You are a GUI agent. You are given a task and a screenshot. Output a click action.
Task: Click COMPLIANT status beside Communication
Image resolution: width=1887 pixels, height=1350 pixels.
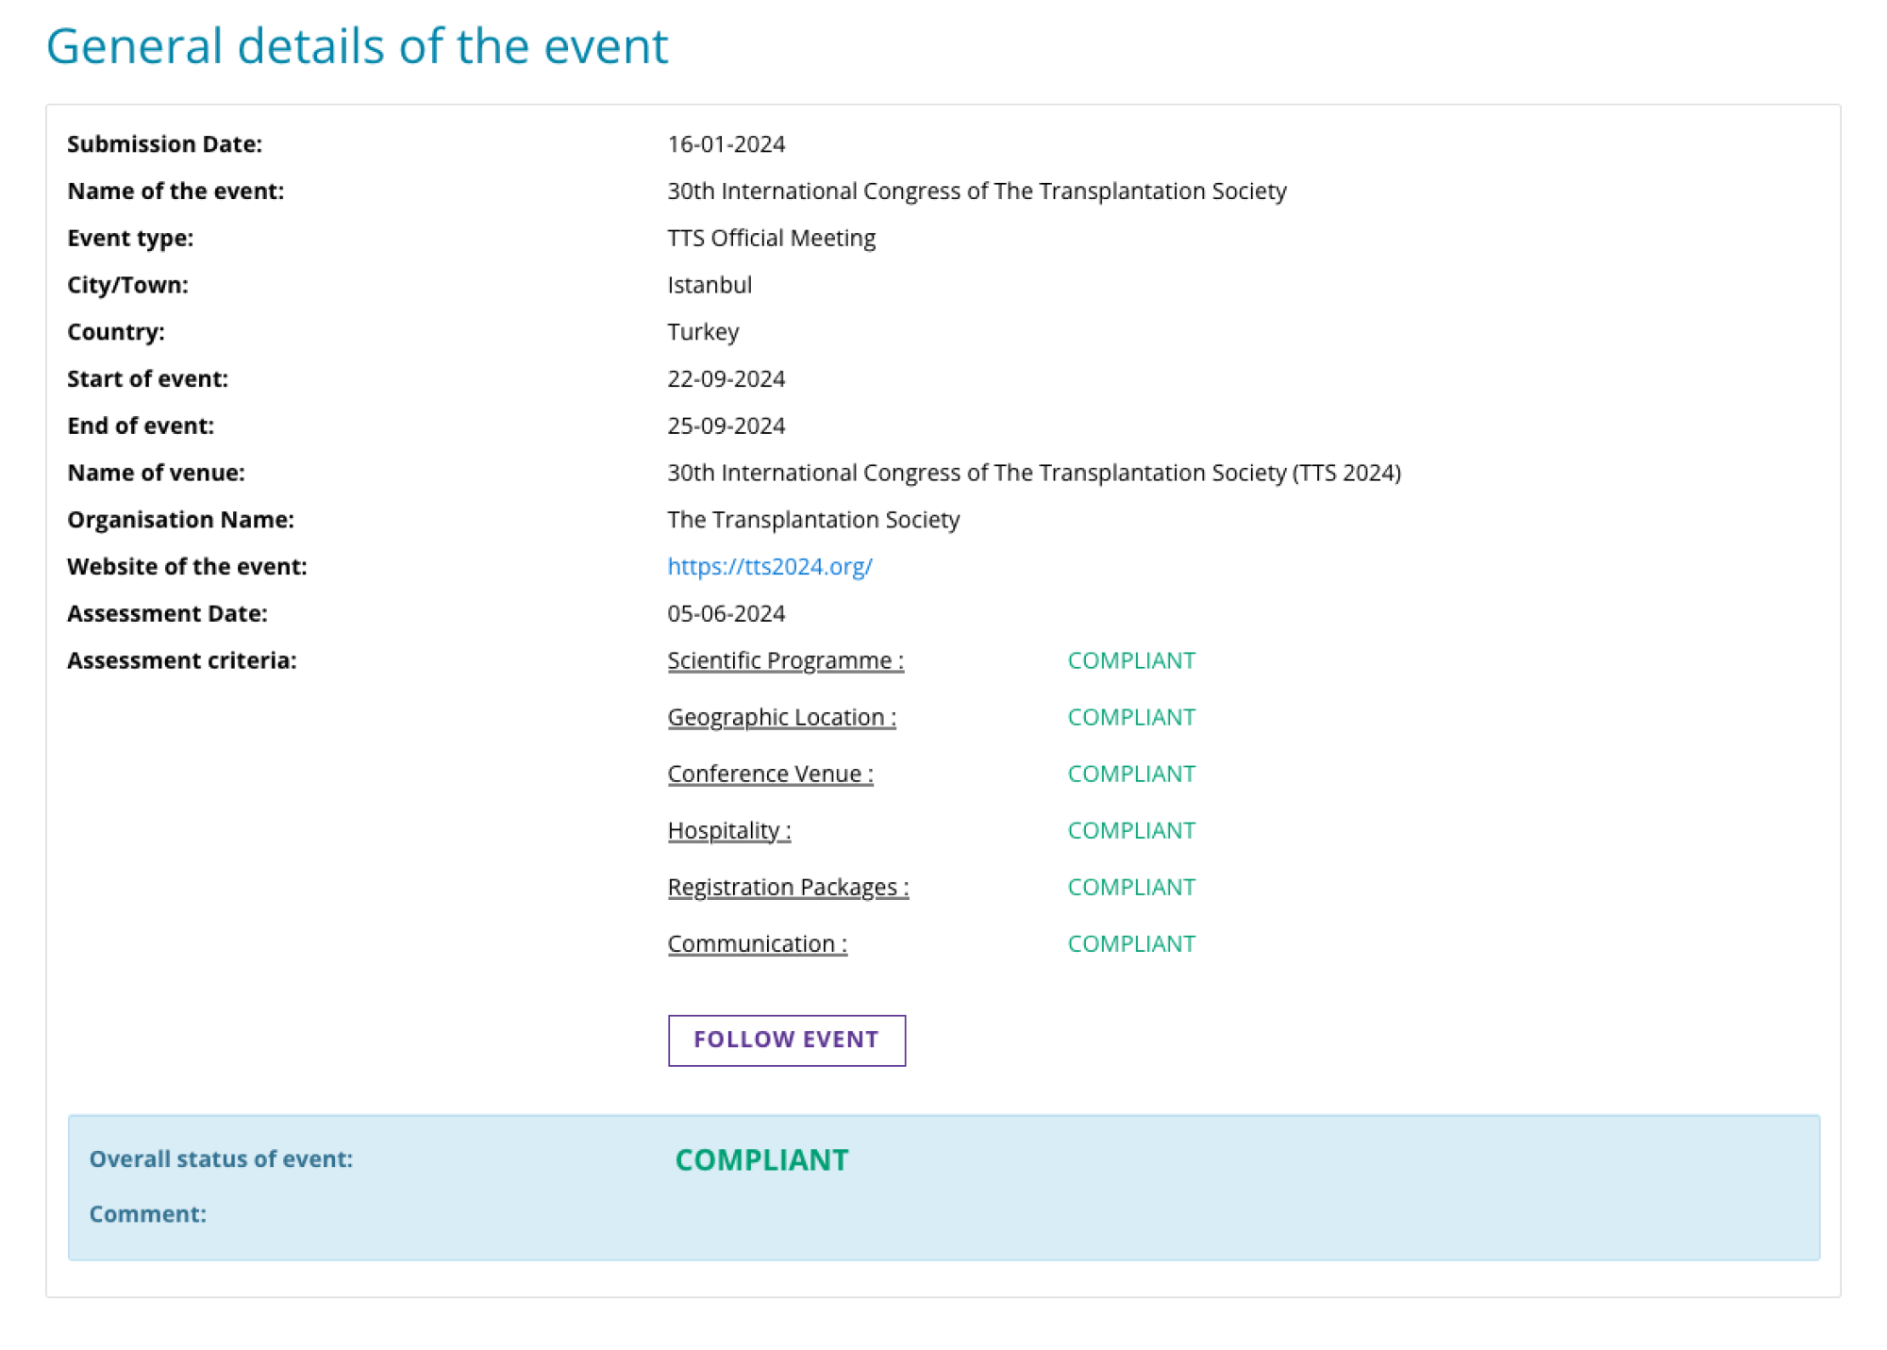pos(1130,943)
